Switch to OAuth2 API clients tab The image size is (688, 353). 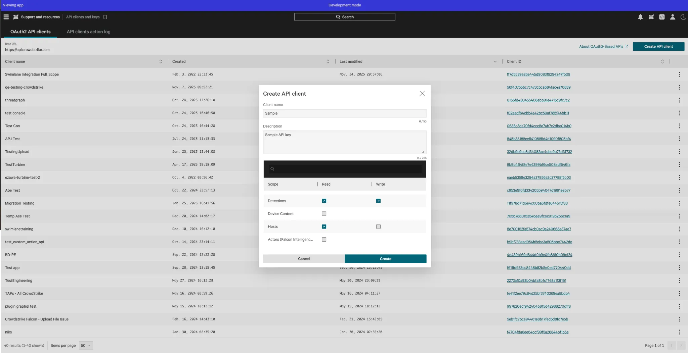30,32
